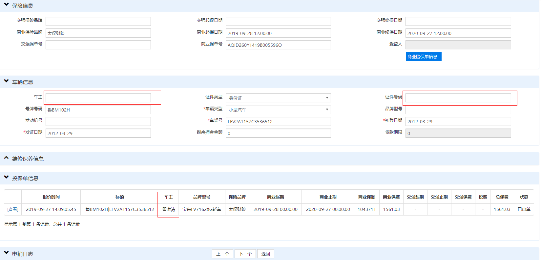Click the 商业保费 column header
This screenshot has height=260, width=541.
click(391, 197)
